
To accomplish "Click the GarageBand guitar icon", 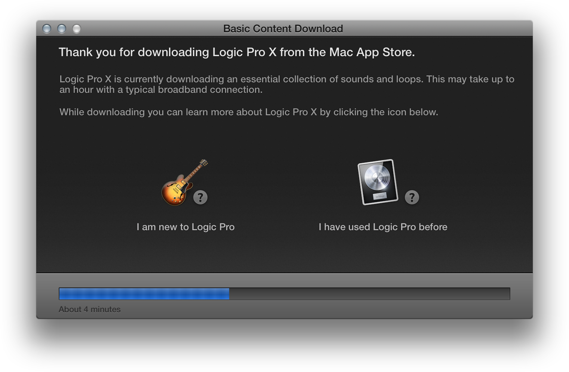I will coord(184,182).
